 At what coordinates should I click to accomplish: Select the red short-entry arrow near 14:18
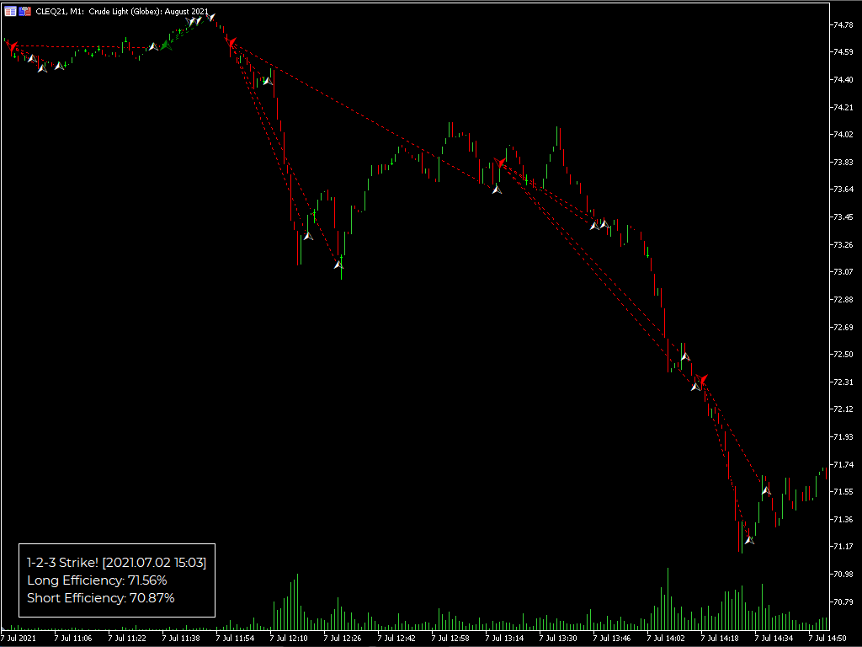click(x=703, y=378)
